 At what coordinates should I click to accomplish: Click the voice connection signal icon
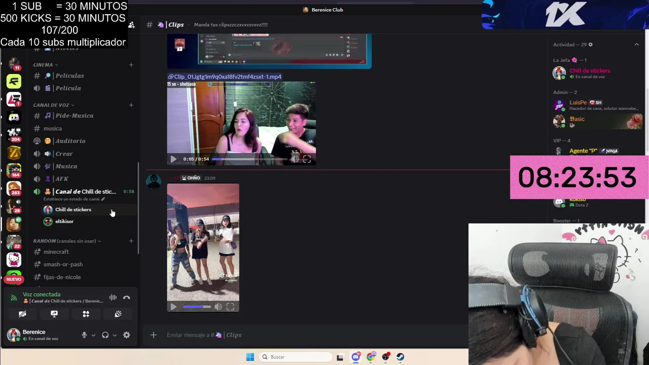[14, 298]
